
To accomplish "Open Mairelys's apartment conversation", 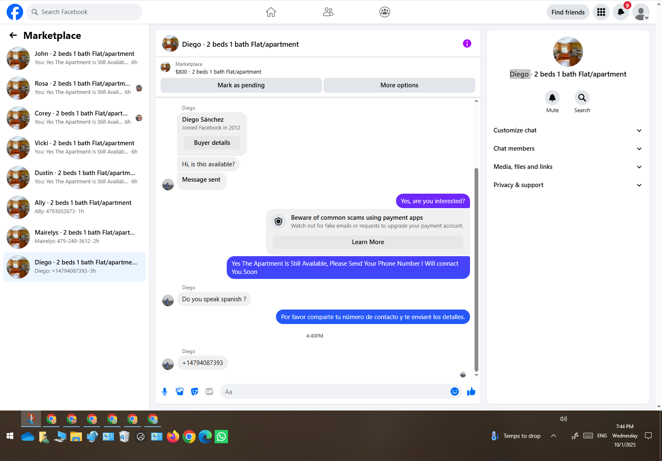I will click(x=74, y=237).
